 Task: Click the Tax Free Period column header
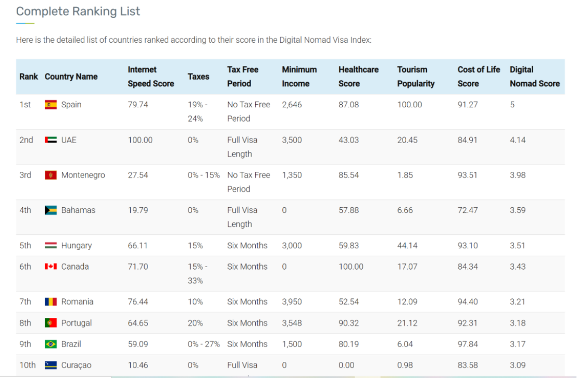[x=243, y=77]
